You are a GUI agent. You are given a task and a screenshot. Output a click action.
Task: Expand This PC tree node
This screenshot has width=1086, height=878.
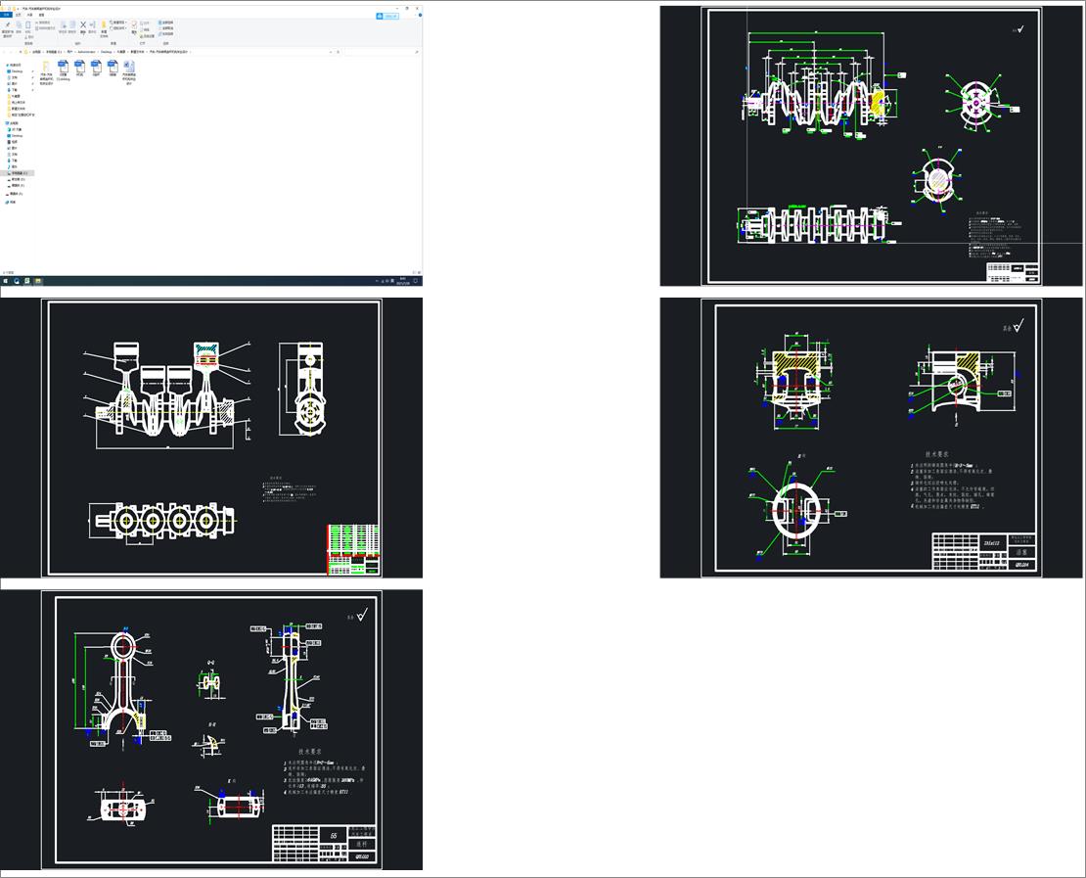coord(14,122)
